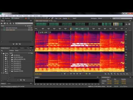Toggle the Spectral Pitch Display icon
Screen dimensions: 133x100
click(29, 18)
